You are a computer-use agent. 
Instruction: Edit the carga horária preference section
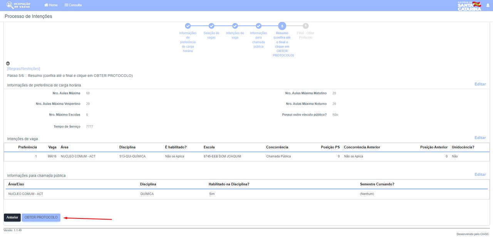click(480, 84)
